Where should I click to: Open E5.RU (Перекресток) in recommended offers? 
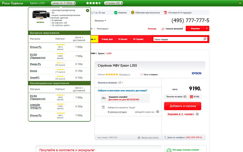(38, 97)
